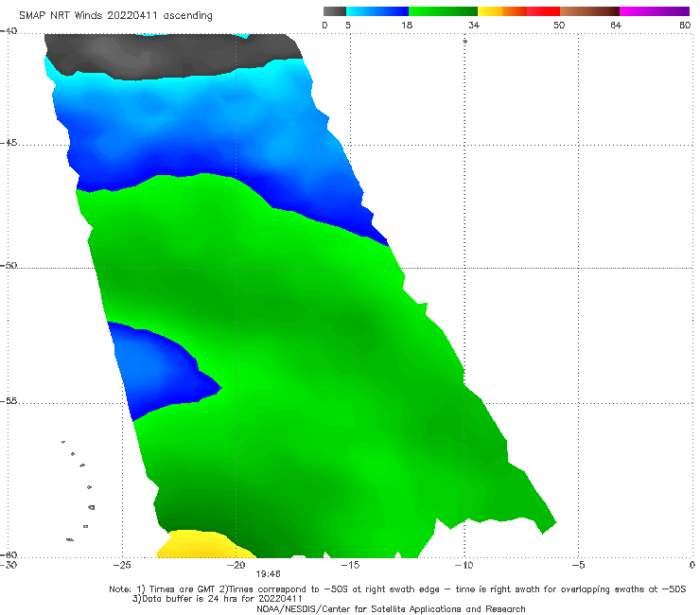
Task: Click the longitude axis label '-10'
Action: 464,565
